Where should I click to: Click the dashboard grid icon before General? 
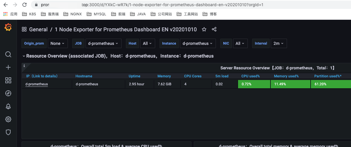24,29
